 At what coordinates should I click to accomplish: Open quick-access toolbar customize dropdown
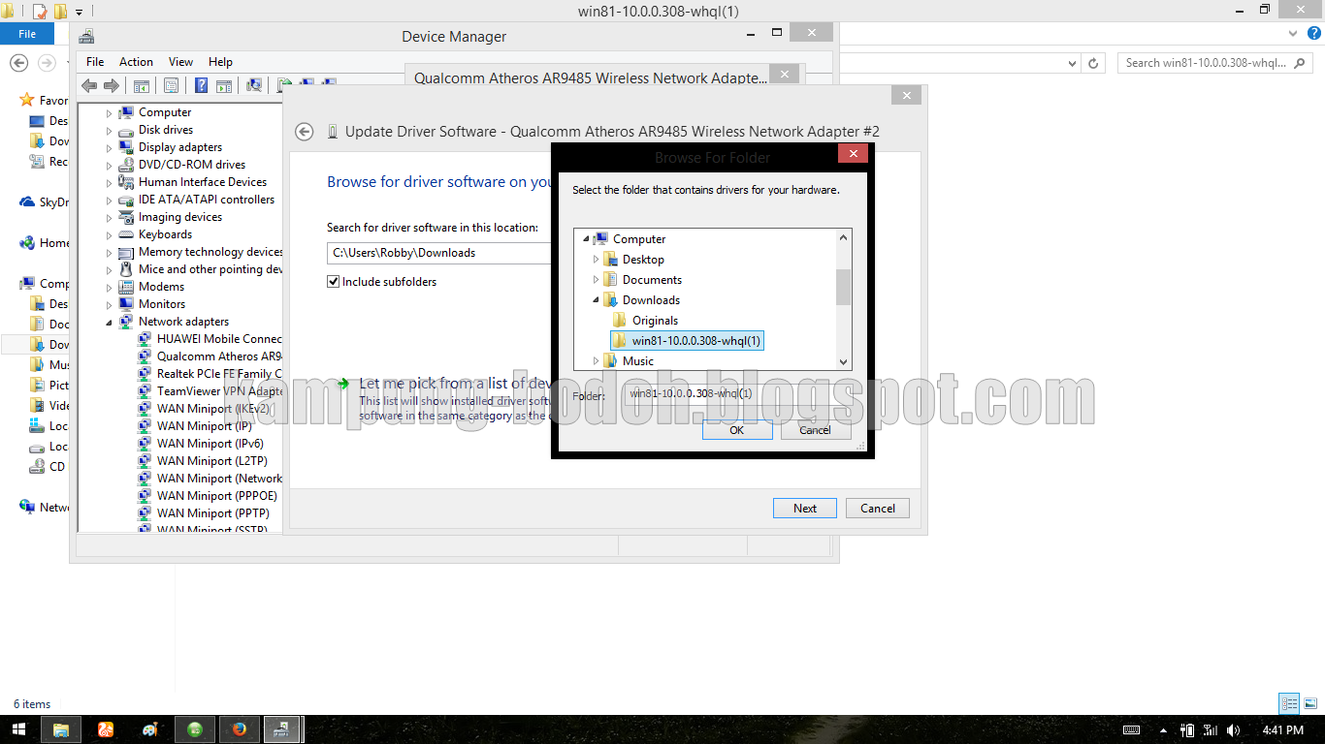[x=80, y=13]
